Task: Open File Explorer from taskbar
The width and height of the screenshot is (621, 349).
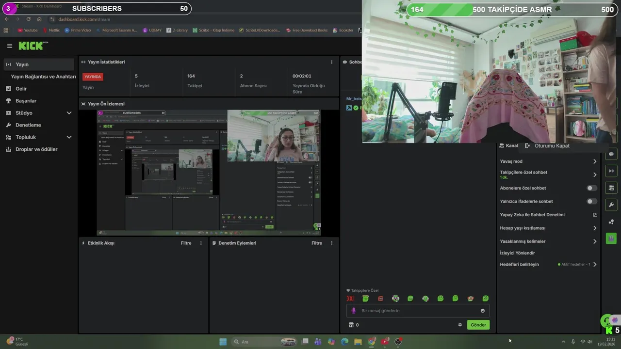Action: click(358, 342)
